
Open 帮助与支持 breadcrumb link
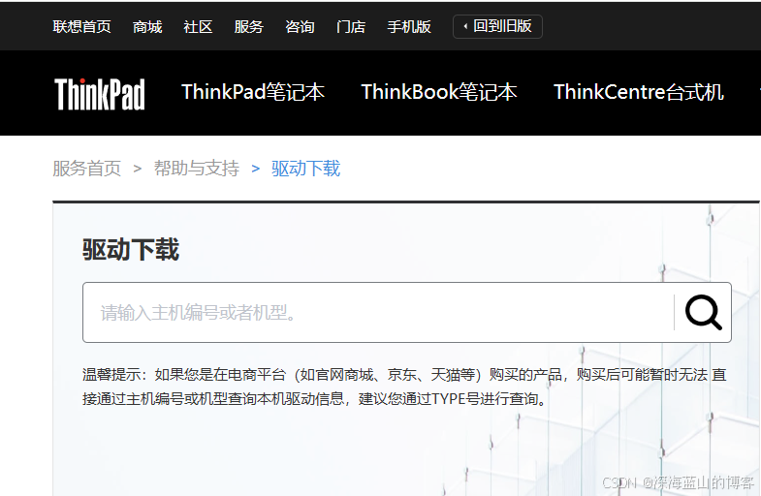coord(197,169)
